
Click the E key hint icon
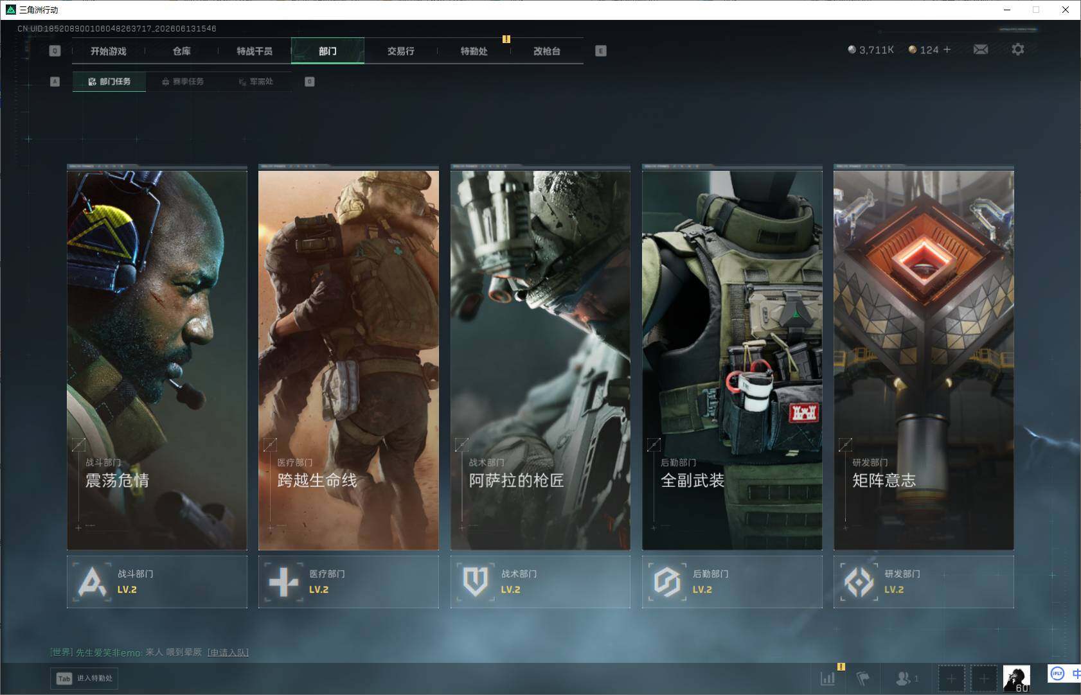[x=601, y=51]
